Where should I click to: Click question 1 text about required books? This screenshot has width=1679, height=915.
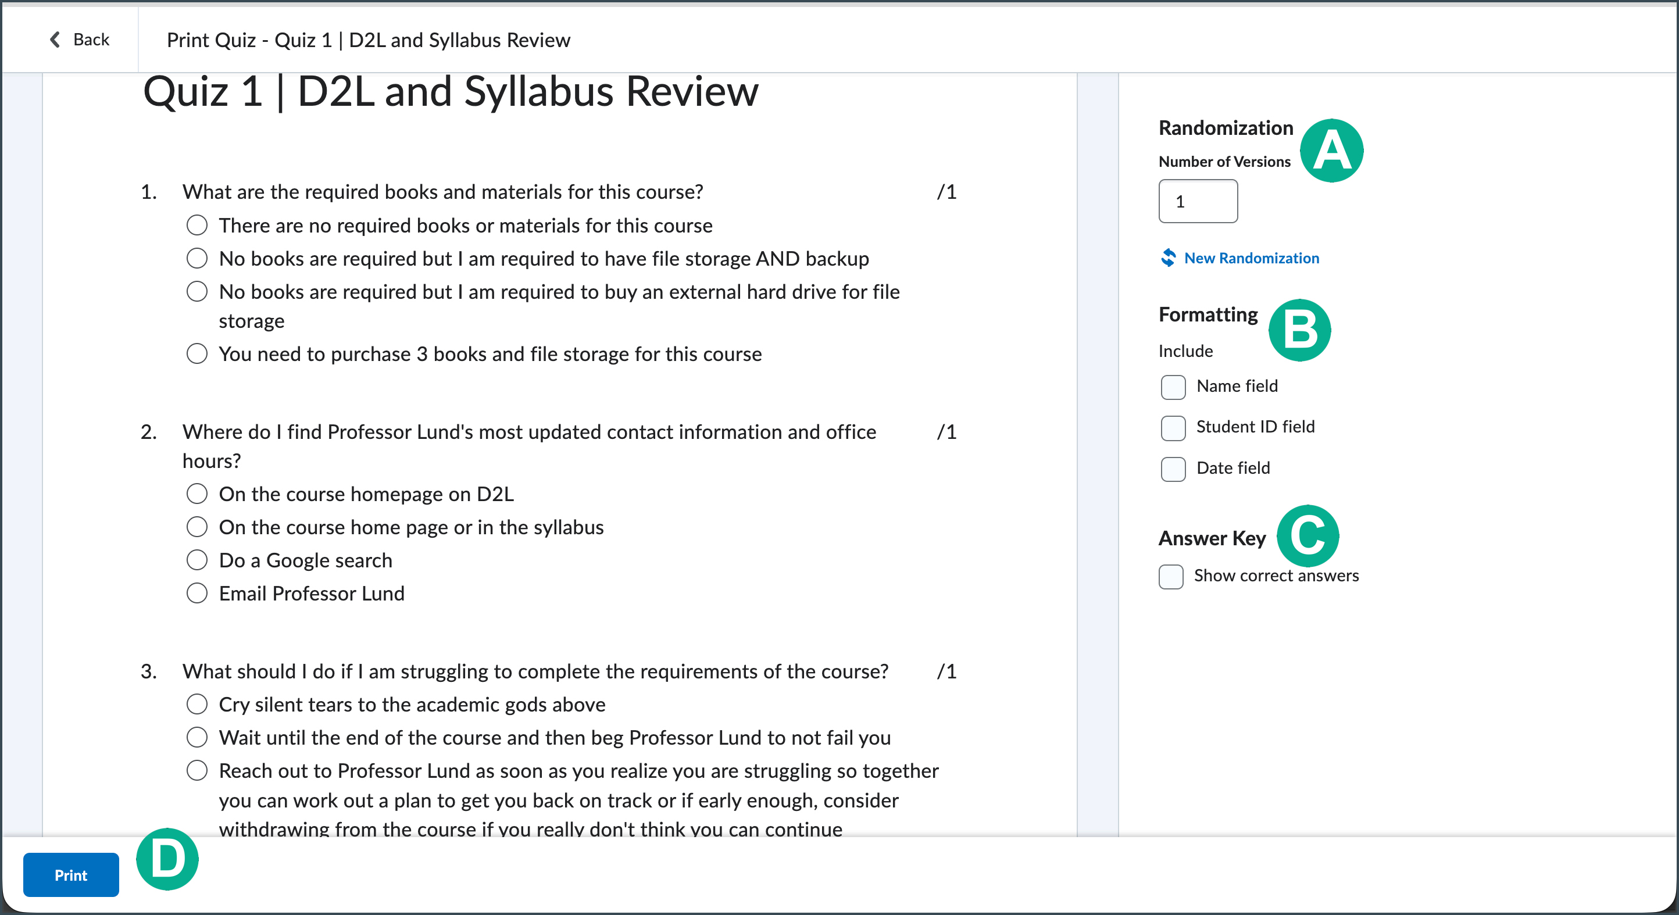(442, 192)
